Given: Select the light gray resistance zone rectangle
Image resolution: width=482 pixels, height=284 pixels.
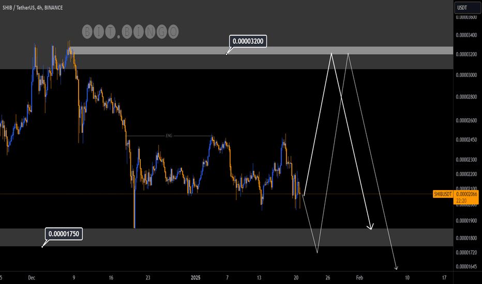Looking at the screenshot, I should coord(261,51).
